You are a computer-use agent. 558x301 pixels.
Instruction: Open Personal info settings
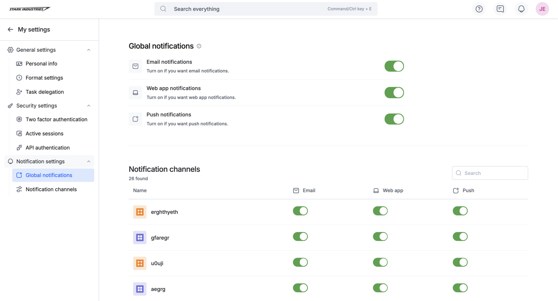[53, 64]
